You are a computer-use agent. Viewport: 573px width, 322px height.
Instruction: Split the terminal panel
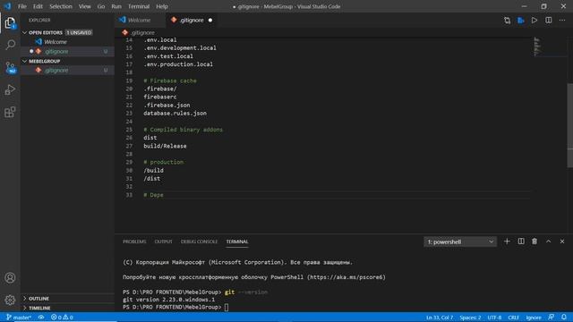(521, 241)
